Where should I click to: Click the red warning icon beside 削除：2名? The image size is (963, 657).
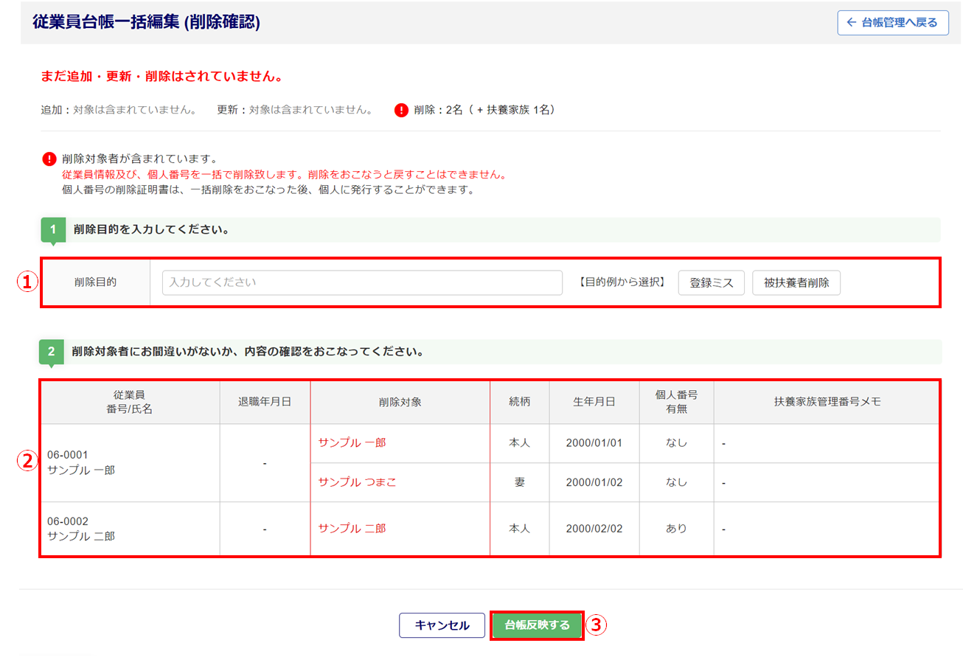point(401,111)
